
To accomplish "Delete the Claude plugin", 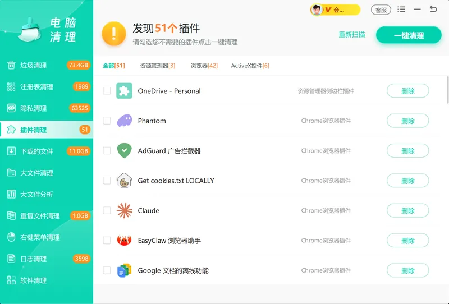I will point(408,211).
